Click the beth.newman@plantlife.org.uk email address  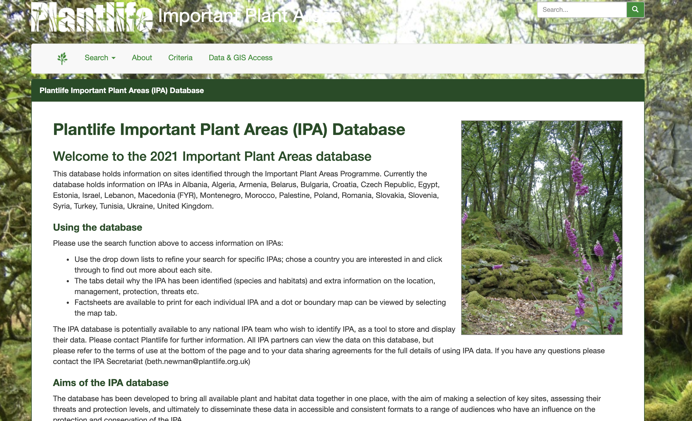198,362
